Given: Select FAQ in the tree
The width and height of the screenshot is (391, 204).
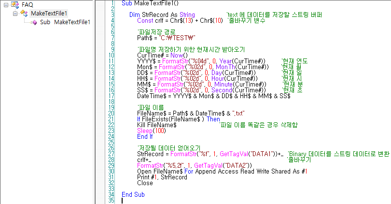Looking at the screenshot, I should point(27,5).
